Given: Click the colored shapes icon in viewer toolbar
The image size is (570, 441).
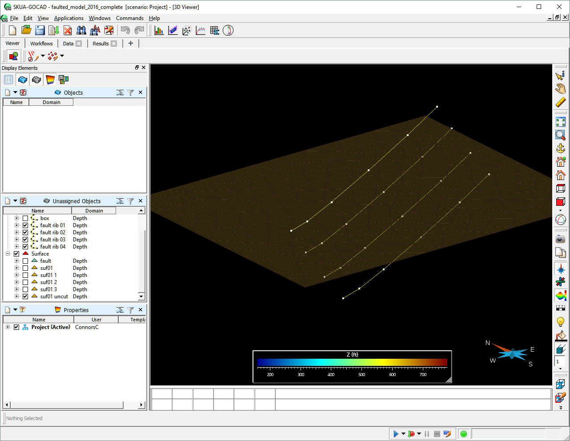Looking at the screenshot, I should tap(13, 56).
